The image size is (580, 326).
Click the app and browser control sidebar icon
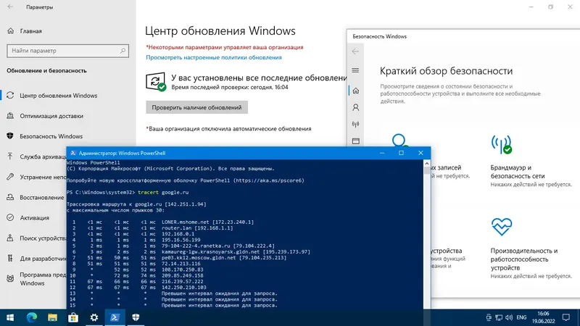[355, 141]
